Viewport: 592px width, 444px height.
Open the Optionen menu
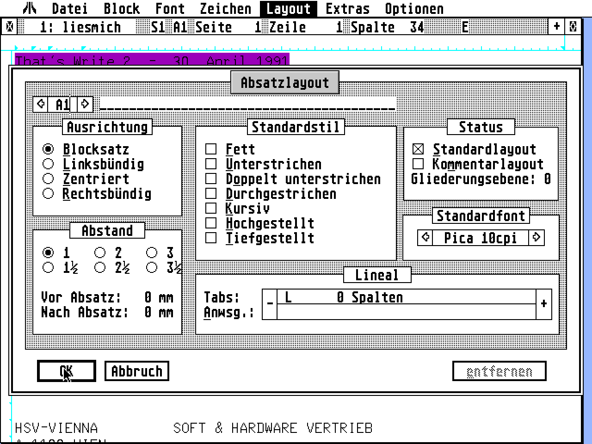414,8
